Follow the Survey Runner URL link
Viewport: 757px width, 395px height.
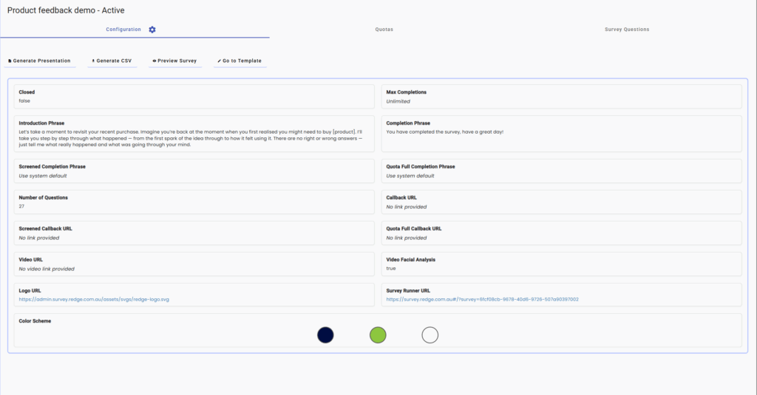click(x=482, y=299)
